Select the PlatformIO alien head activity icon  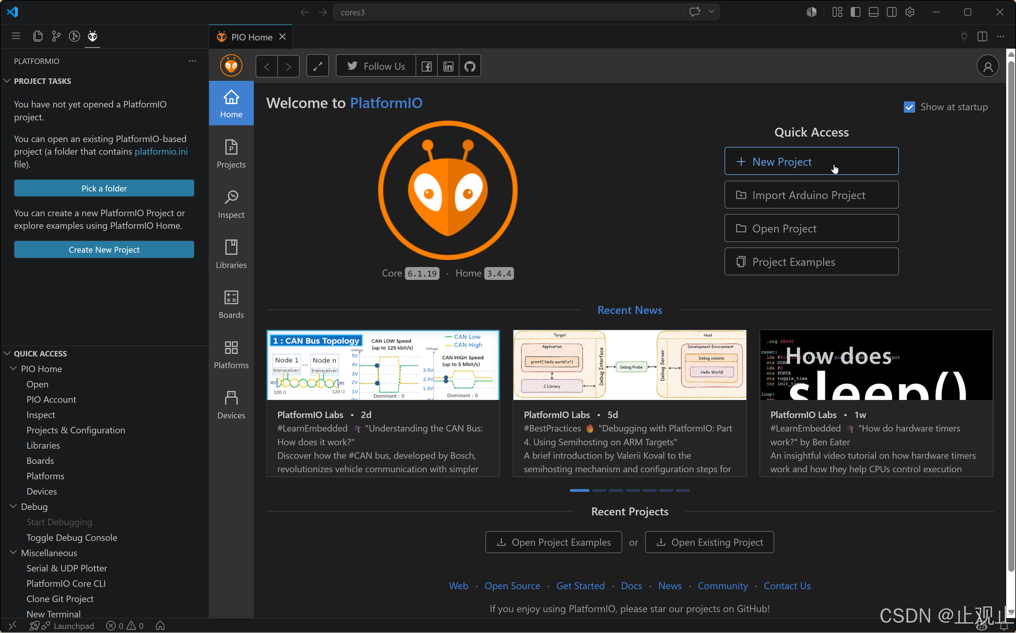click(x=93, y=36)
